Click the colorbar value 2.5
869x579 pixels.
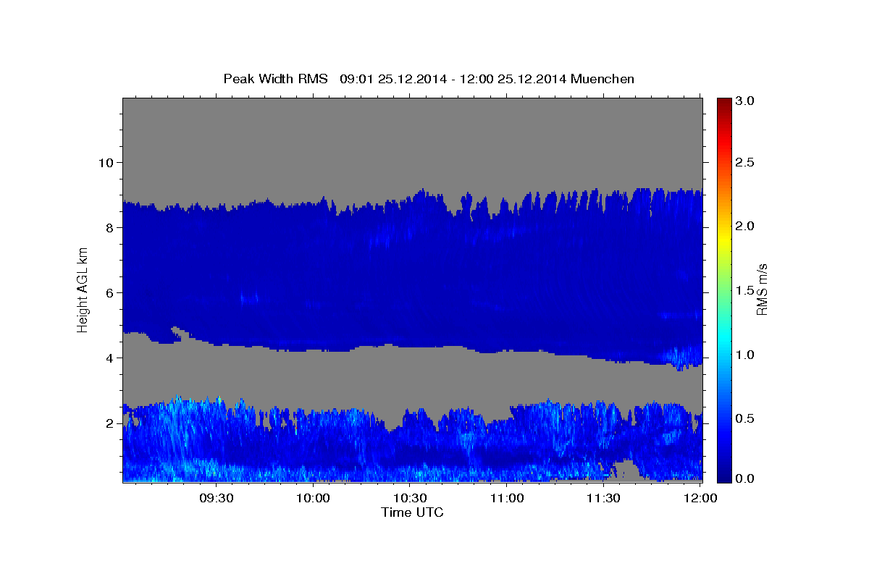[746, 162]
